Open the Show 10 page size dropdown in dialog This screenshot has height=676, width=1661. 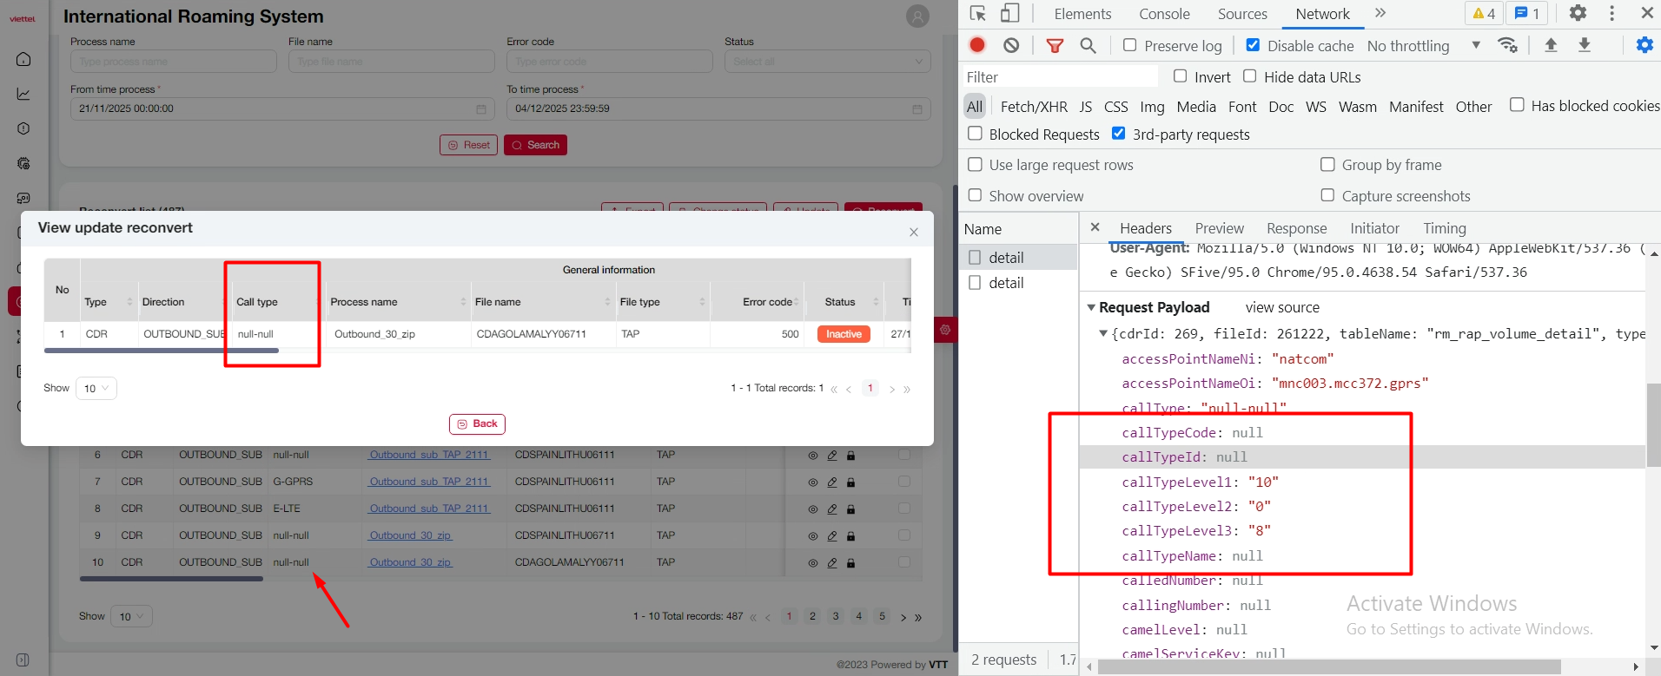(96, 389)
